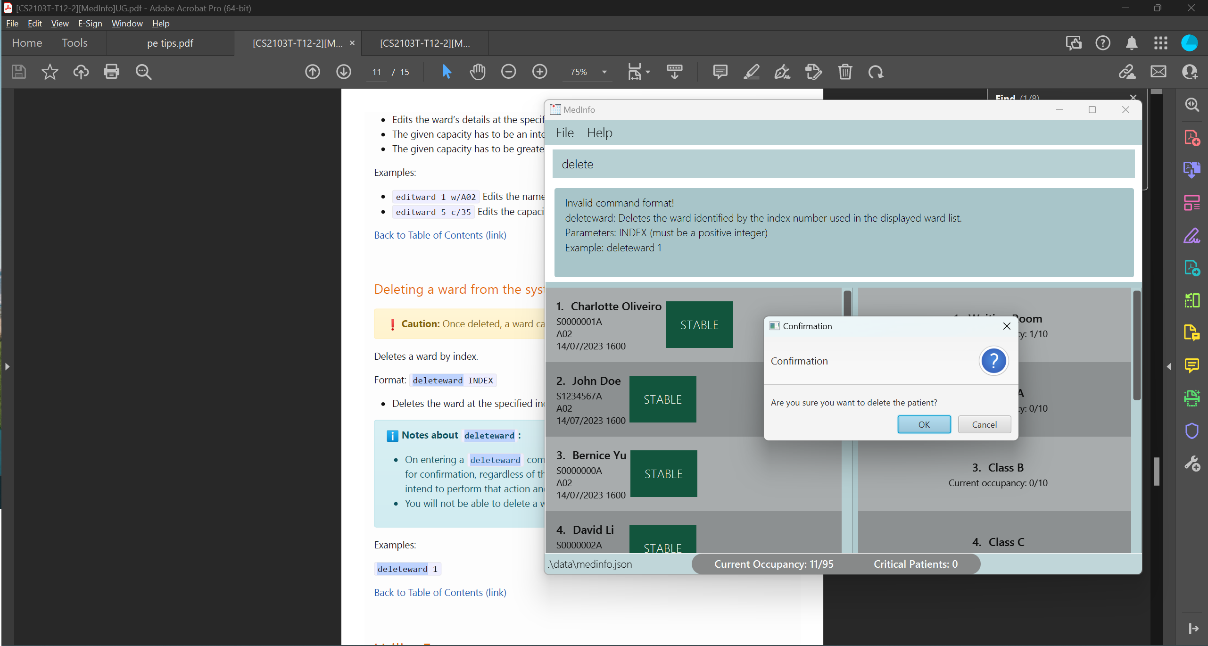The height and width of the screenshot is (646, 1208).
Task: Expand the left navigation pane arrow
Action: coord(7,366)
